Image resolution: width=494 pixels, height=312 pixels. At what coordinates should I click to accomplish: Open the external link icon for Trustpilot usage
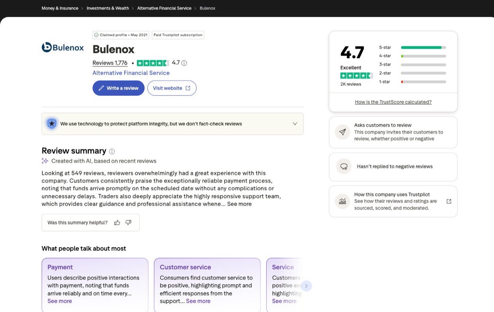(x=449, y=201)
